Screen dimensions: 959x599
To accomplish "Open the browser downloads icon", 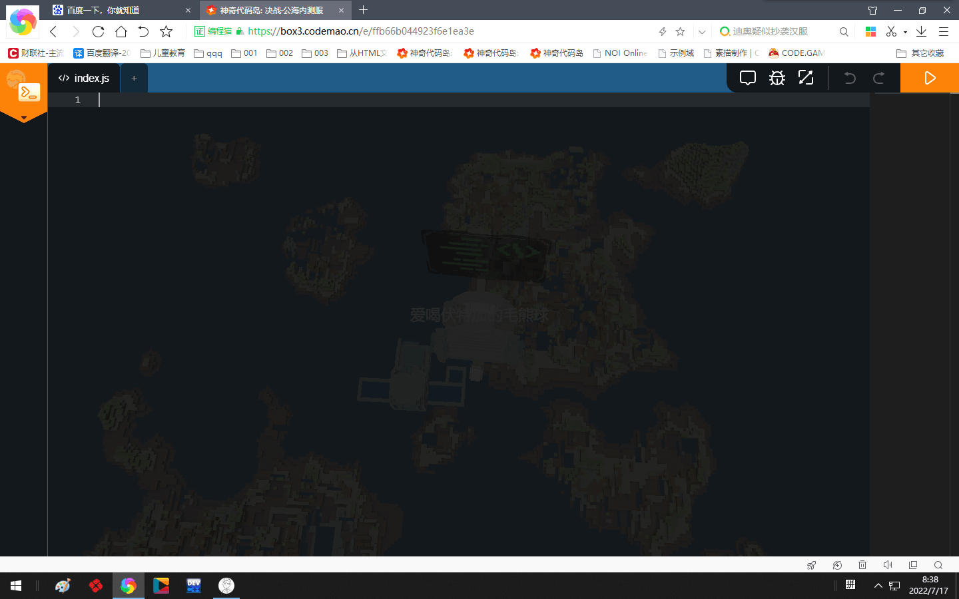I will pyautogui.click(x=921, y=31).
